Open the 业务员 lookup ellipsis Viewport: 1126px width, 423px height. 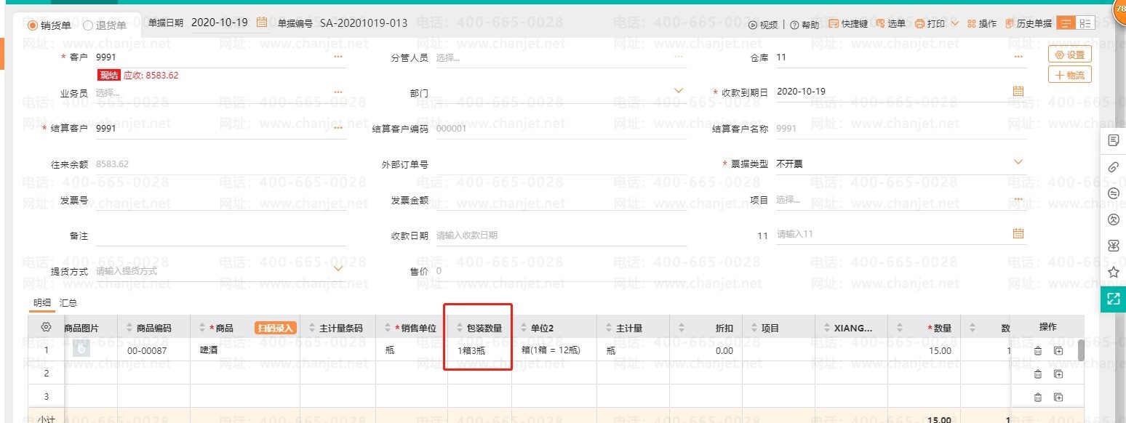(x=338, y=92)
